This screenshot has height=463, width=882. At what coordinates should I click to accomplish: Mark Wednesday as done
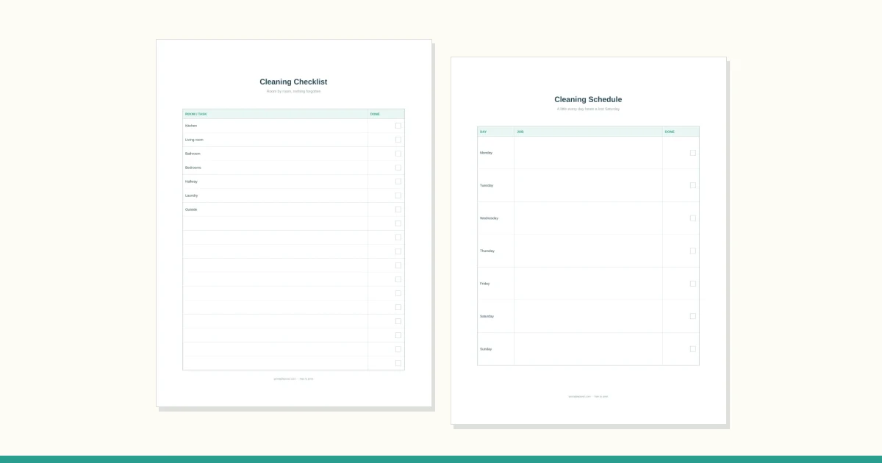693,218
